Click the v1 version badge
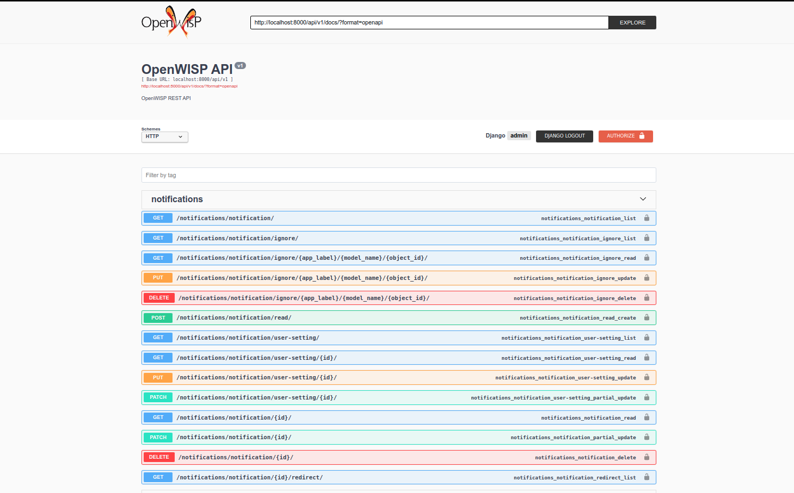 240,66
